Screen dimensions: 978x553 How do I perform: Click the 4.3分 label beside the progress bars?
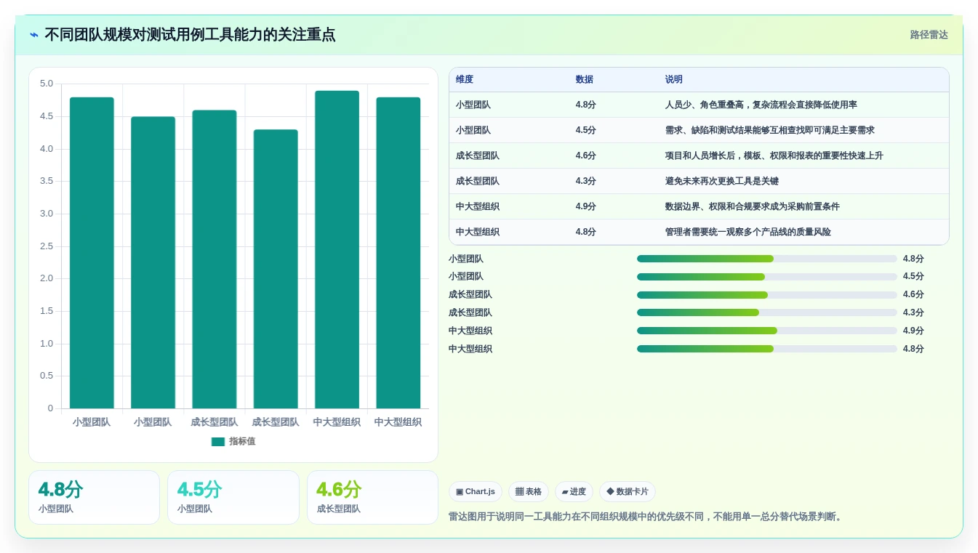913,312
